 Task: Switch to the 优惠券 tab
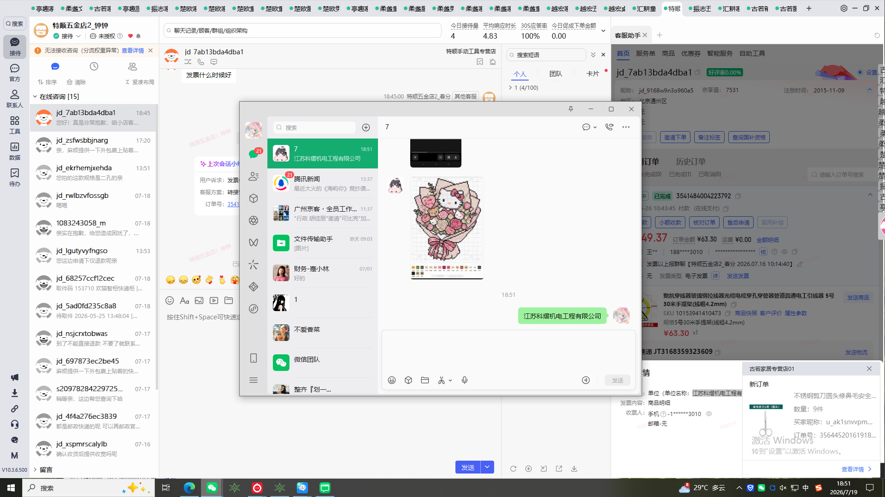pyautogui.click(x=690, y=53)
